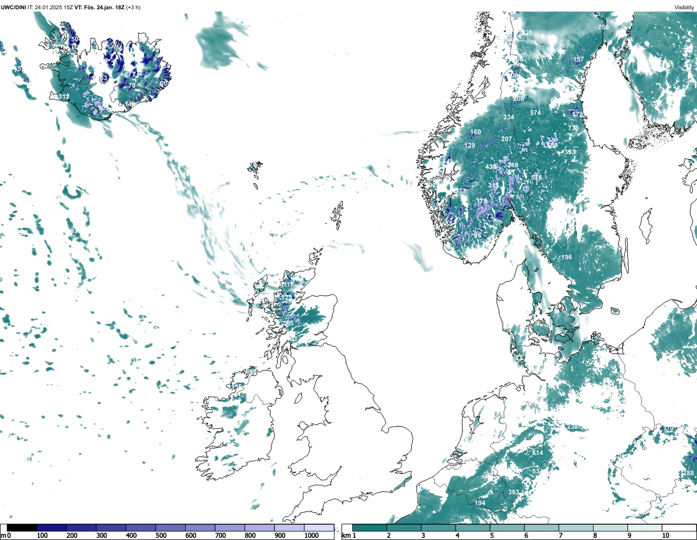Pick the 3–4 km legend color block
Viewport: 697px width, 540px height.
(438, 527)
